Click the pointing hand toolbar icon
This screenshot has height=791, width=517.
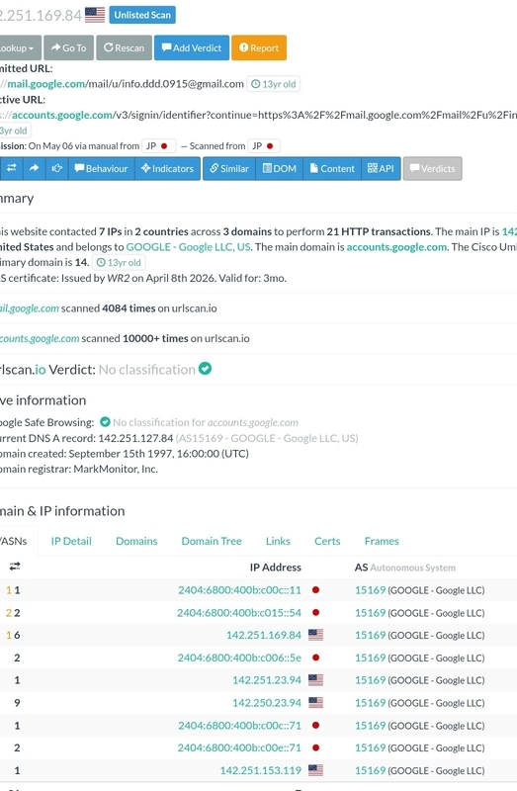tap(56, 168)
